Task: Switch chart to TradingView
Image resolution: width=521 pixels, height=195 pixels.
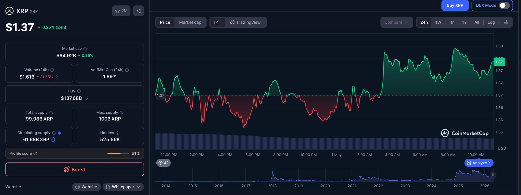Action: (245, 22)
